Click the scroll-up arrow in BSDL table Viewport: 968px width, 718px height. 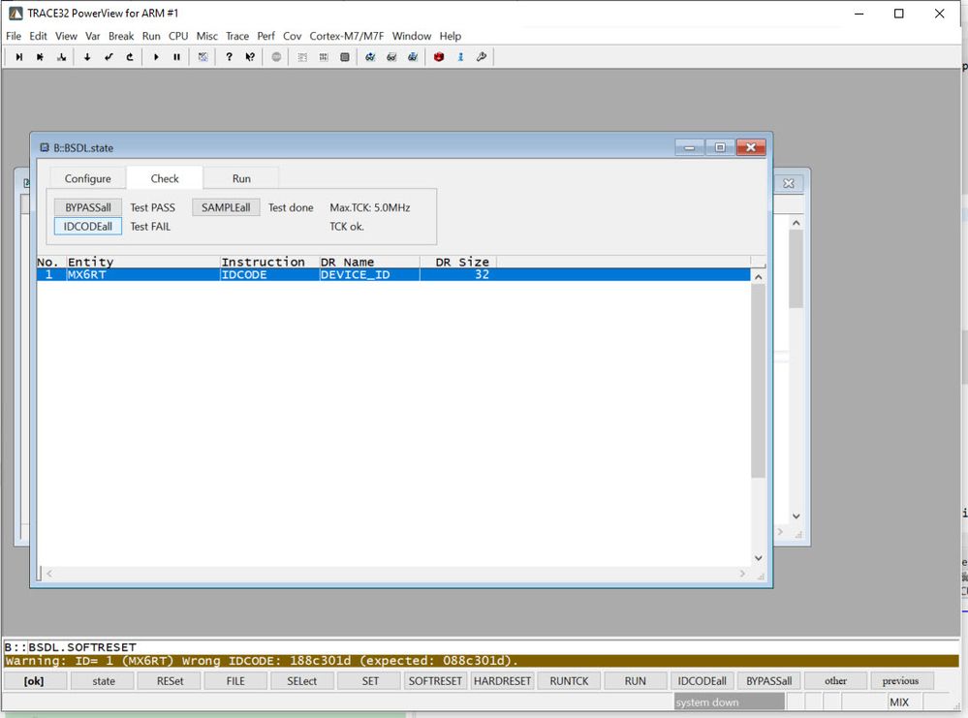(758, 277)
